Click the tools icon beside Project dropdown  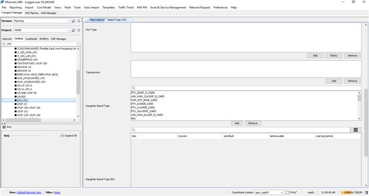74,30
